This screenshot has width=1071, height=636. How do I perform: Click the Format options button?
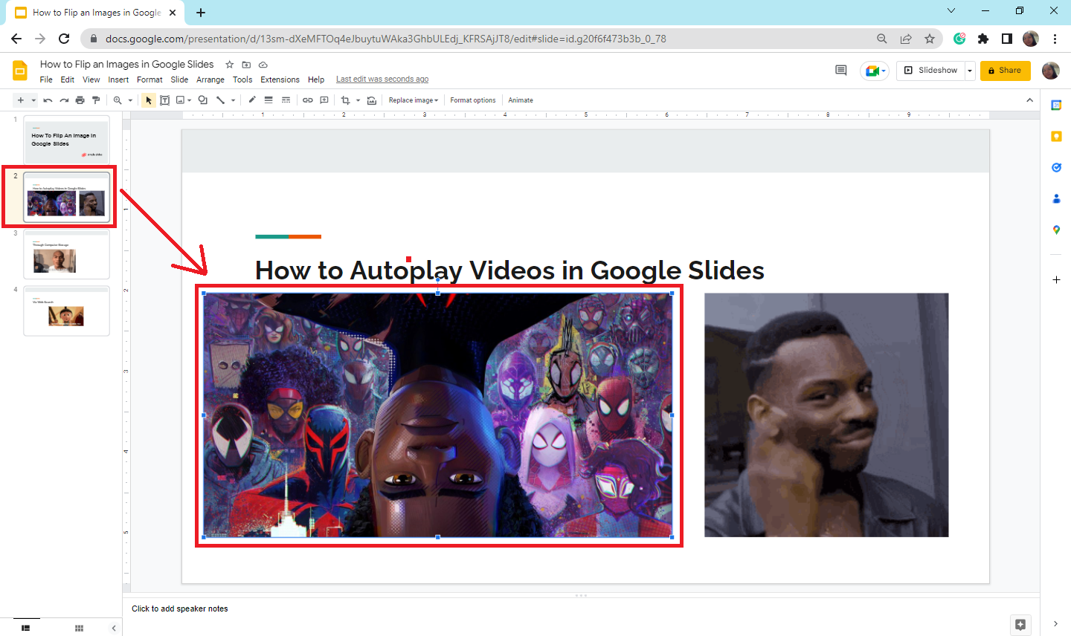473,100
